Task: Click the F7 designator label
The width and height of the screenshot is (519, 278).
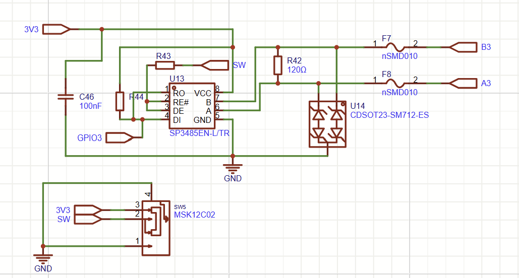Action: [386, 38]
